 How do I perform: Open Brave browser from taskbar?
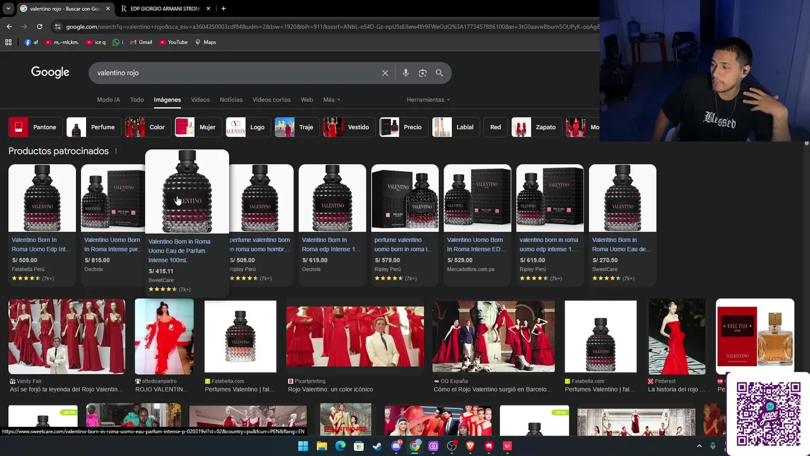coord(470,446)
